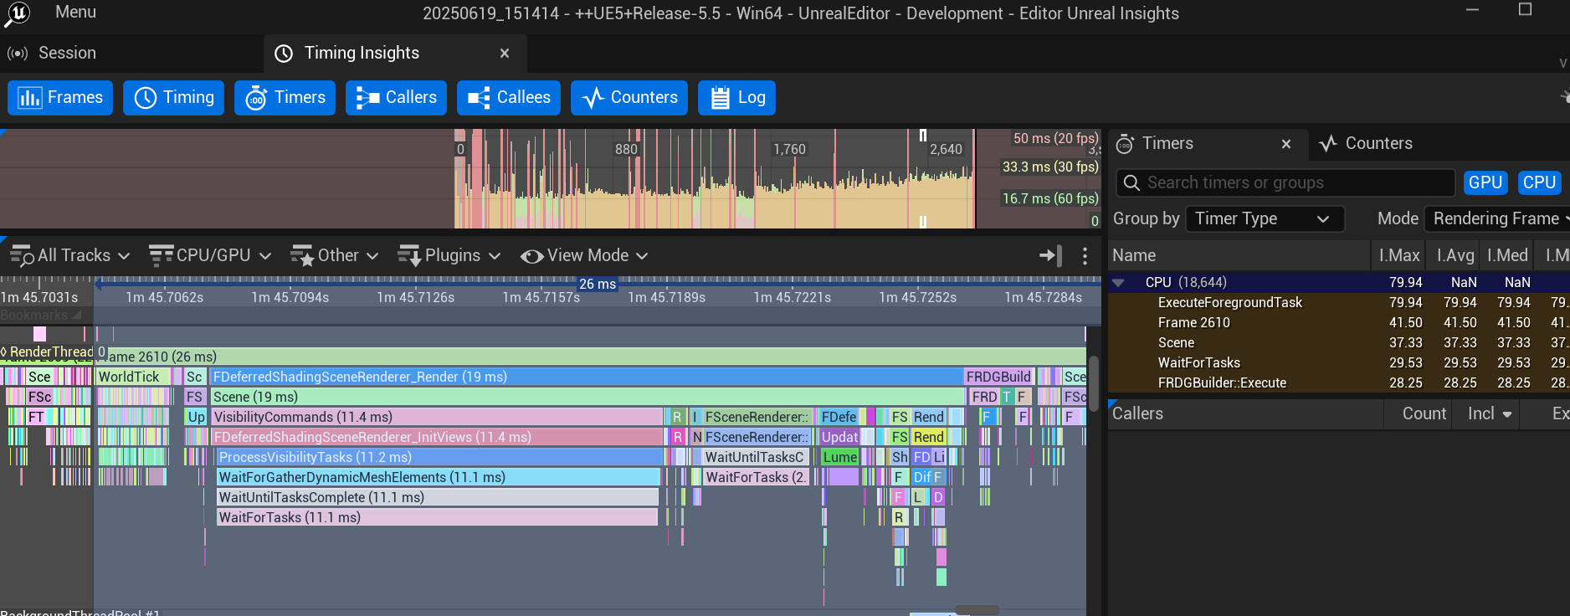Select the WaitForTasks (11.1 ms) event
1570x616 pixels.
(x=437, y=517)
